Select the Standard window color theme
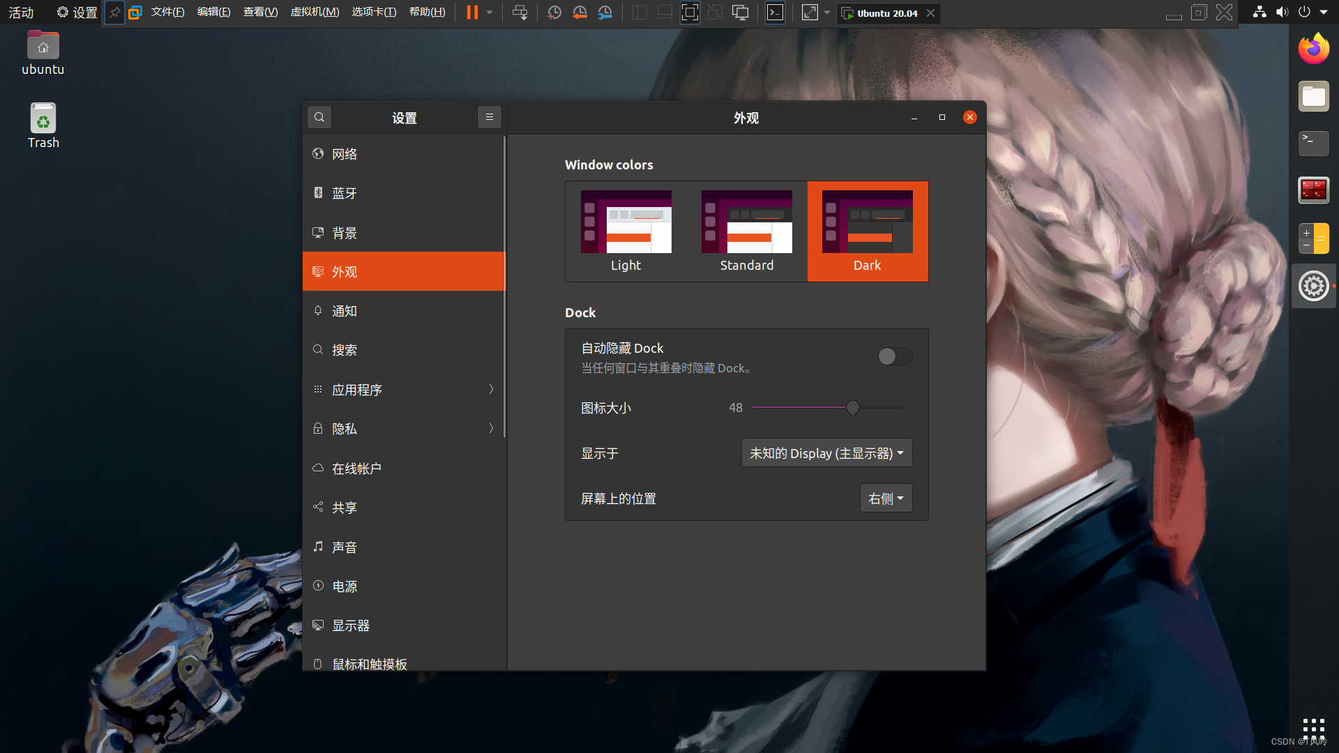1339x753 pixels. pyautogui.click(x=746, y=231)
